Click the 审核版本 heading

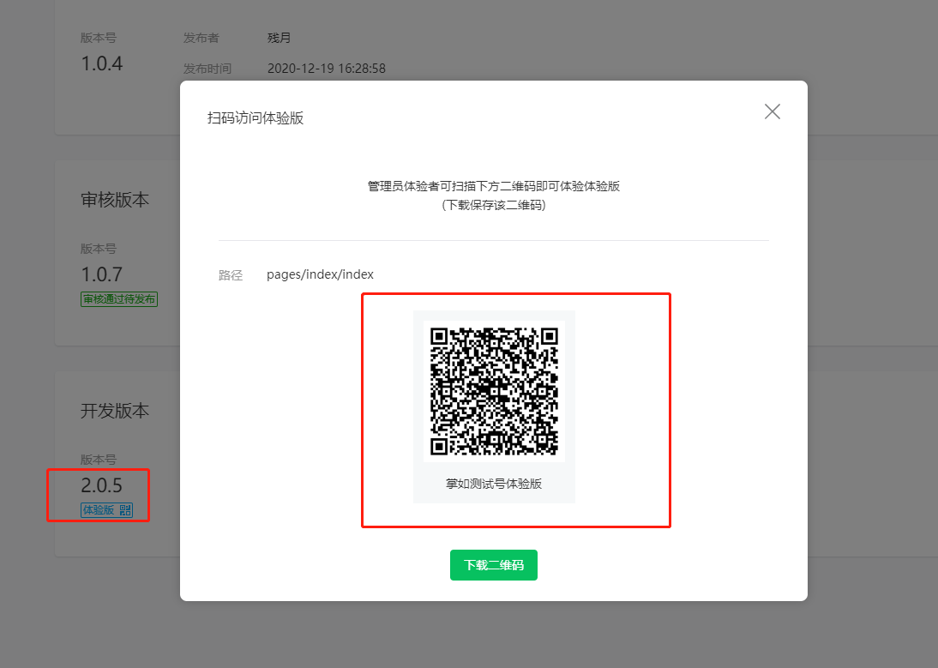point(115,200)
